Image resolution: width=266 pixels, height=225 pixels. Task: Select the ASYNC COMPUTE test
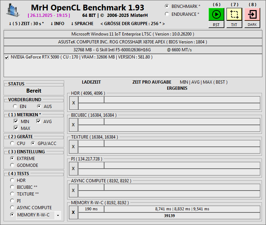(12, 207)
